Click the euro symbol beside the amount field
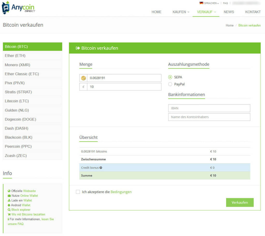265x236 pixels. click(x=83, y=87)
